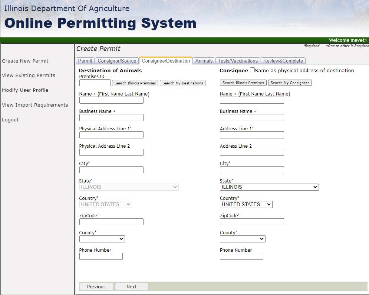The height and width of the screenshot is (295, 369).
Task: Focus the Consignee Phone Number field
Action: 241,256
